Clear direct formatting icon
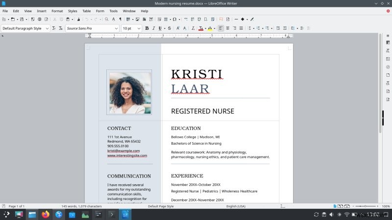The height and width of the screenshot is (220, 392). click(193, 28)
